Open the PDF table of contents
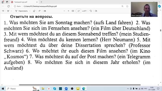This screenshot has height=91, width=162. [3, 11]
